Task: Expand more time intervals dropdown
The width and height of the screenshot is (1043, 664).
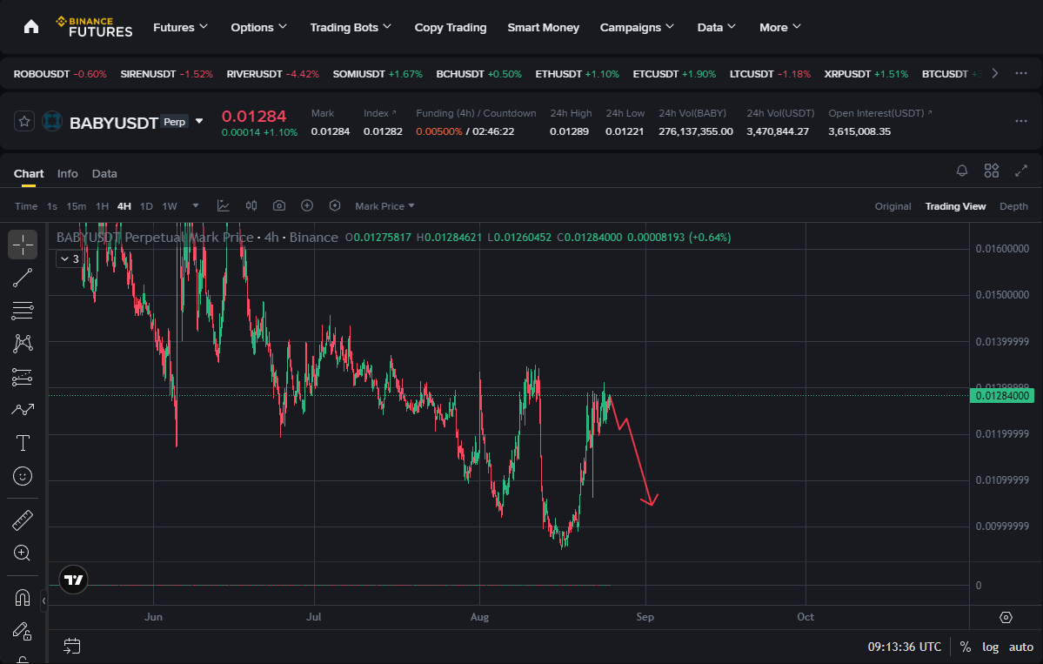Action: coord(196,205)
